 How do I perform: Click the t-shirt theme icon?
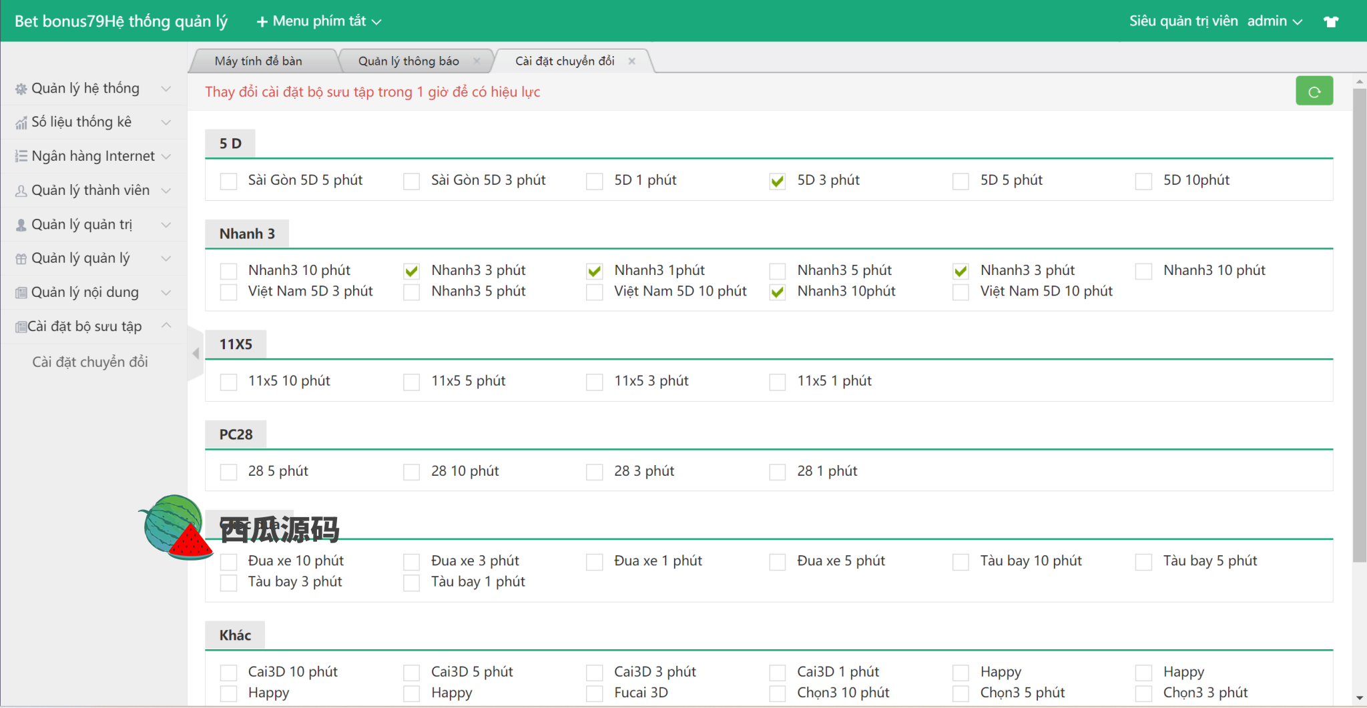pyautogui.click(x=1331, y=21)
